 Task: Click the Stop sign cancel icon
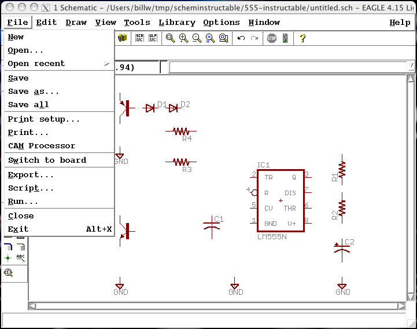click(x=272, y=38)
